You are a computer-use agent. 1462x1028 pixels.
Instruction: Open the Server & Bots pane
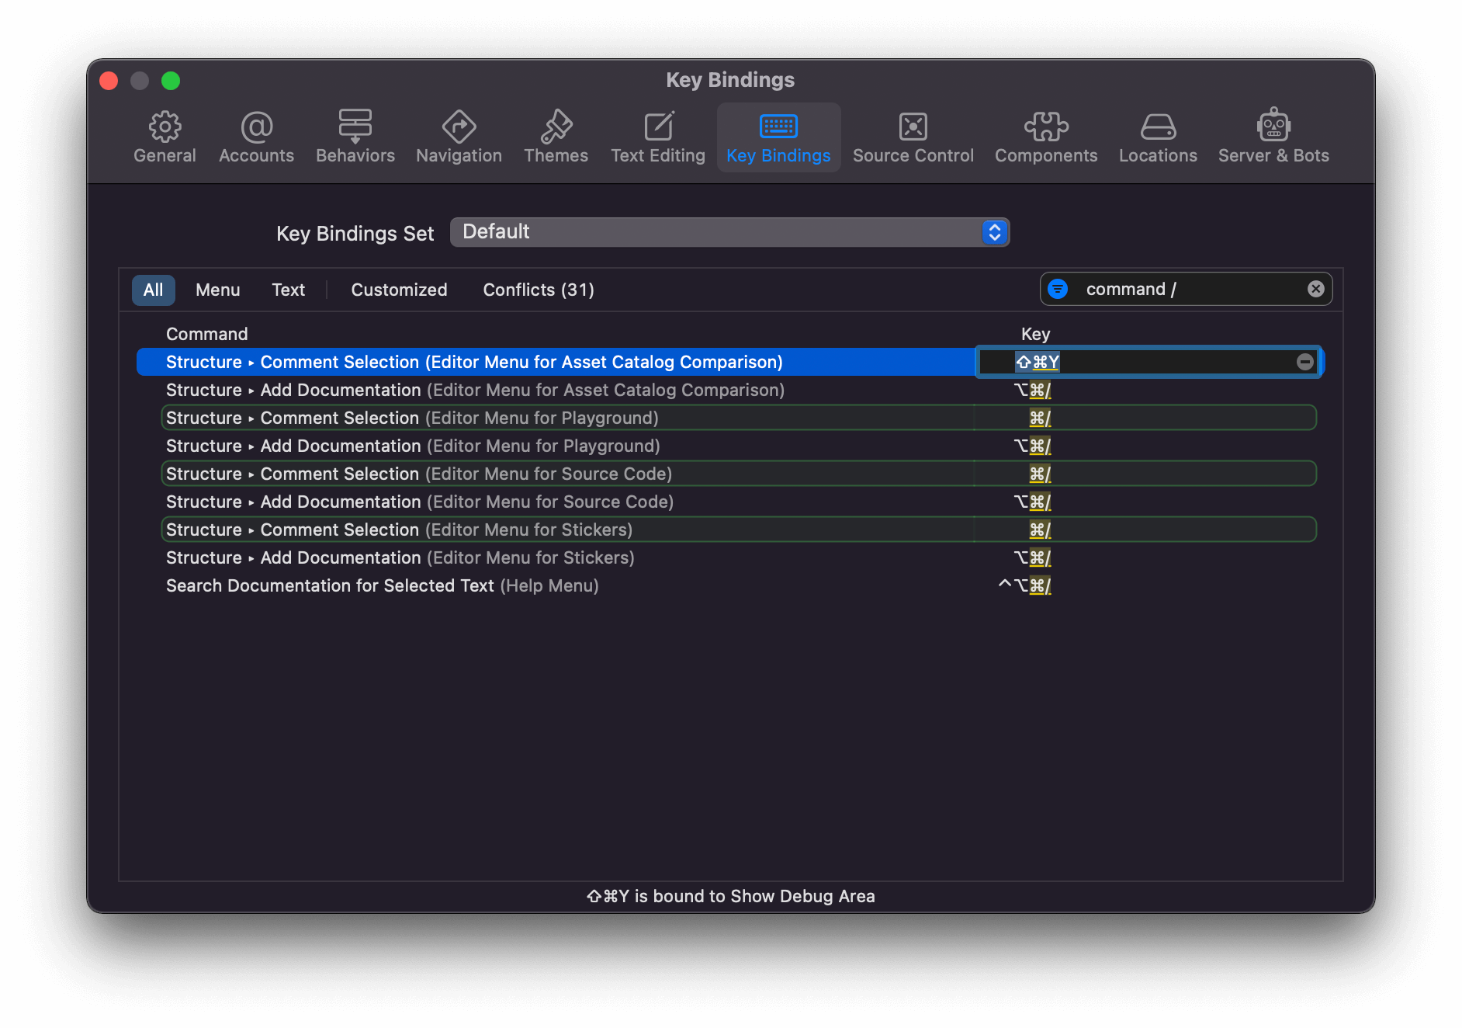pyautogui.click(x=1273, y=137)
